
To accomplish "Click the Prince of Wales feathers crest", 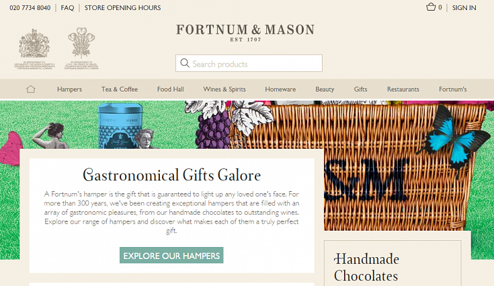I will click(81, 48).
